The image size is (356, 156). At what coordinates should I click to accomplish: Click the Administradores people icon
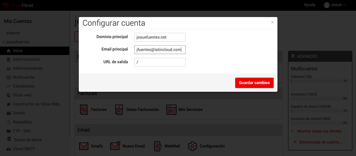click(9, 69)
